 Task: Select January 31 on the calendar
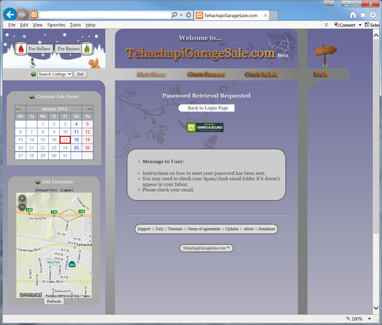click(x=65, y=155)
